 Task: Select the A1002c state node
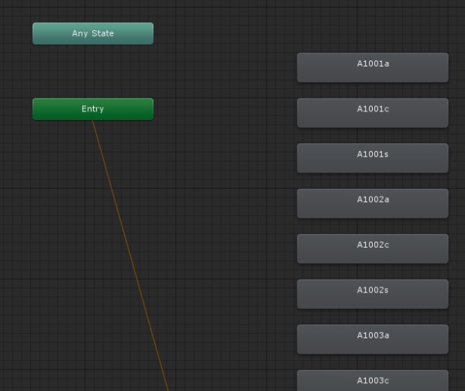373,249
